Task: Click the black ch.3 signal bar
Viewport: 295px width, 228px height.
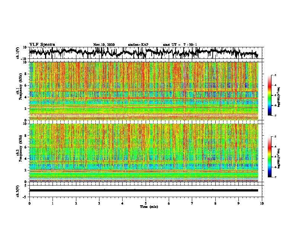Action: tap(143, 190)
